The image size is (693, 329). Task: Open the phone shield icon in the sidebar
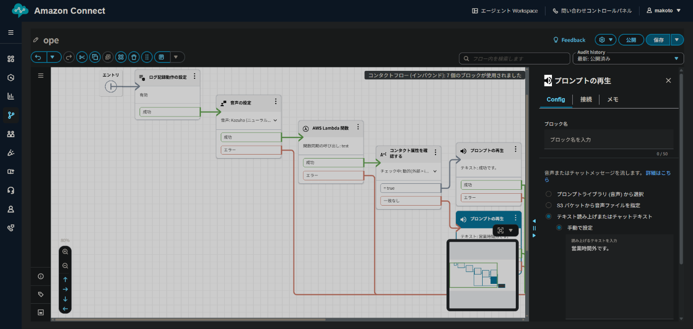[11, 228]
